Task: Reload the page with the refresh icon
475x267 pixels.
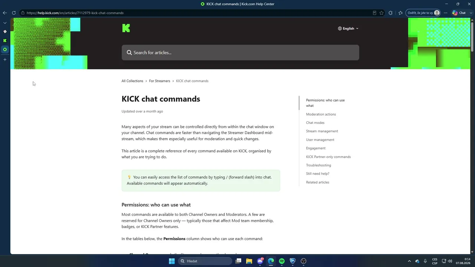Action: (x=14, y=13)
